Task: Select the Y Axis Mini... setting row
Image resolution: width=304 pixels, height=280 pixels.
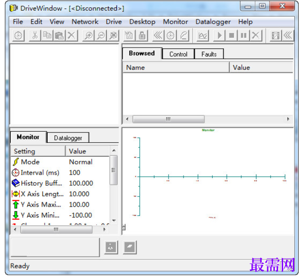Action: [60, 215]
